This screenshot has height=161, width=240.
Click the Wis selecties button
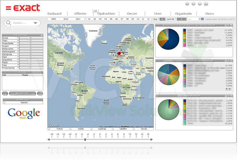[x=22, y=93]
